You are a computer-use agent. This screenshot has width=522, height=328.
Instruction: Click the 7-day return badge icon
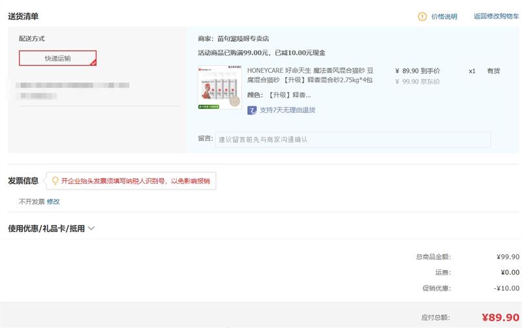[252, 110]
